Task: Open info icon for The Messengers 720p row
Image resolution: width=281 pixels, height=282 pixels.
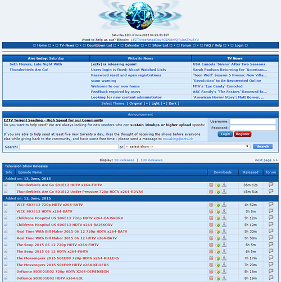Action: coord(6,258)
